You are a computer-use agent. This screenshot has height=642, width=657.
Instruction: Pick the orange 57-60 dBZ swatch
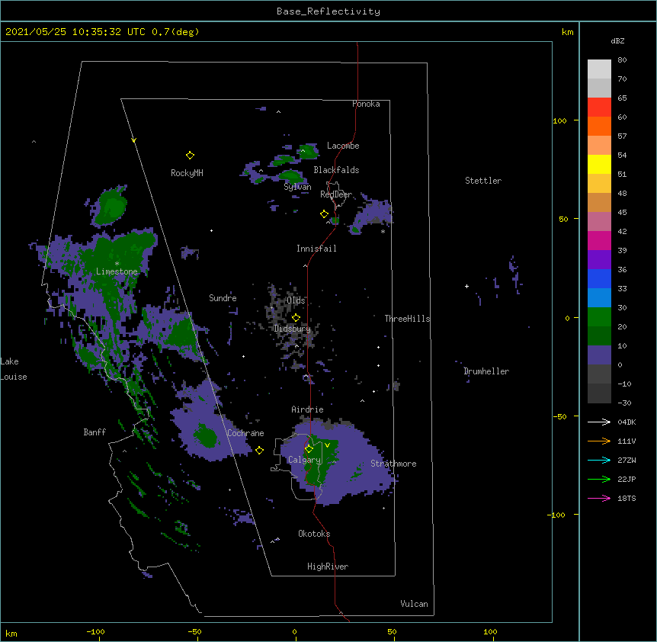[x=599, y=126]
